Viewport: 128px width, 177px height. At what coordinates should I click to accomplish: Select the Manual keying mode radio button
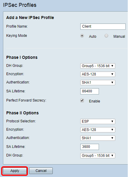tap(106, 36)
